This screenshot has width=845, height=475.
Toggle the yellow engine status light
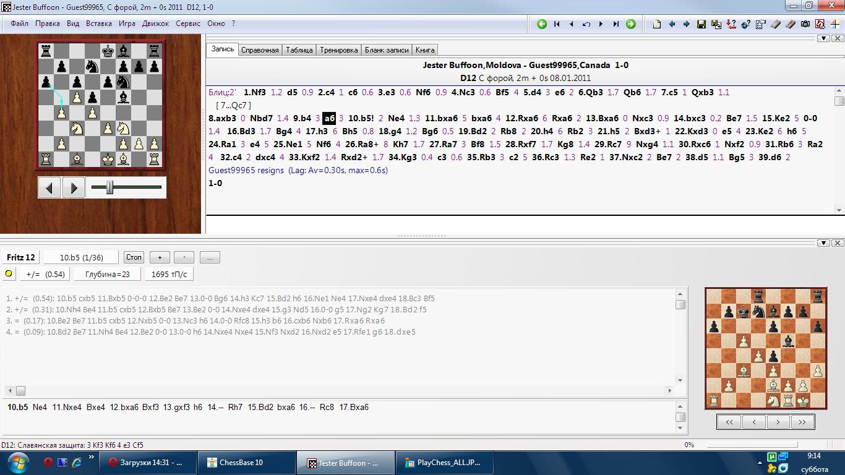[9, 274]
